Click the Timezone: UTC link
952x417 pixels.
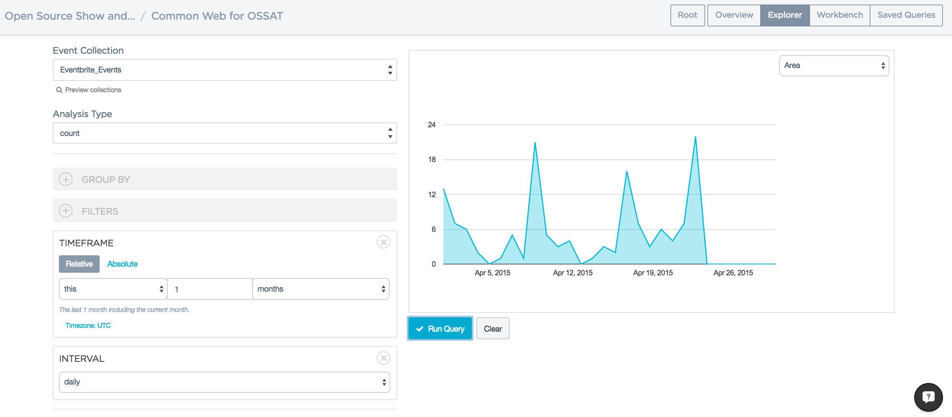coord(88,326)
